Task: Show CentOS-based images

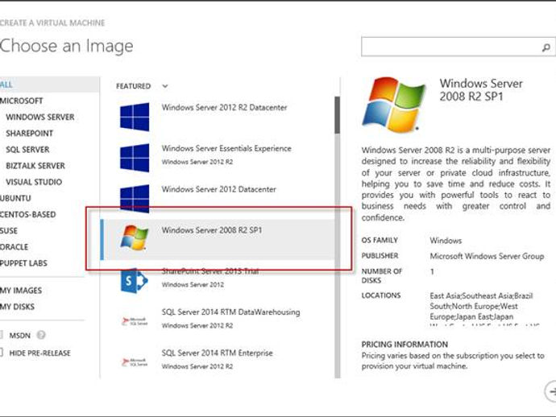Action: (x=27, y=215)
